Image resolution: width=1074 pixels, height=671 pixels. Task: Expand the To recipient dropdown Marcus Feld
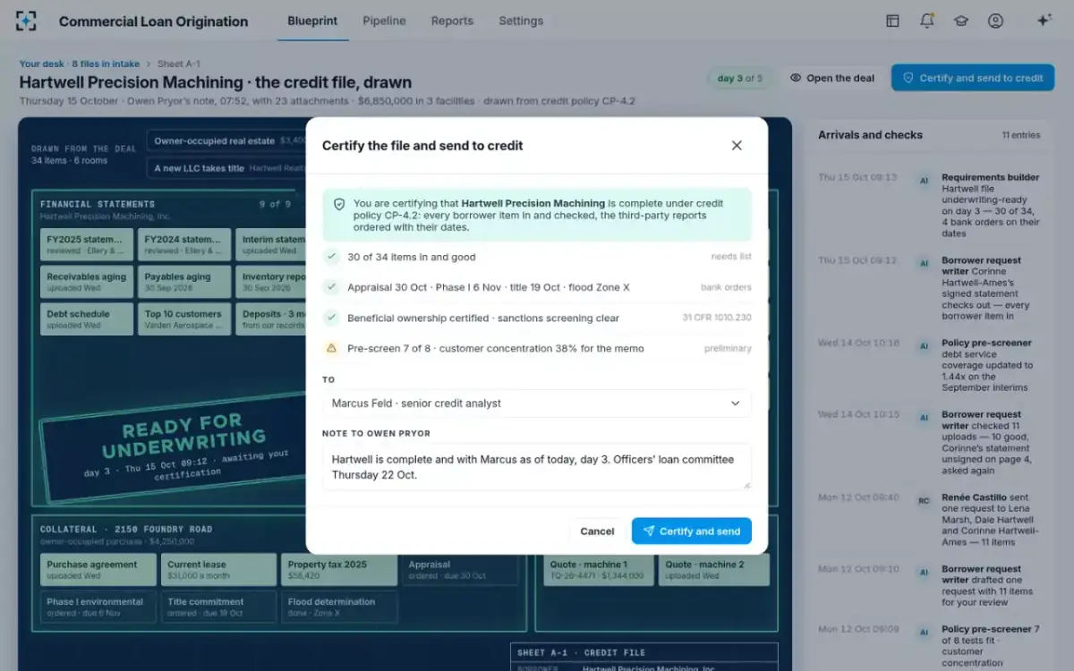tap(537, 403)
